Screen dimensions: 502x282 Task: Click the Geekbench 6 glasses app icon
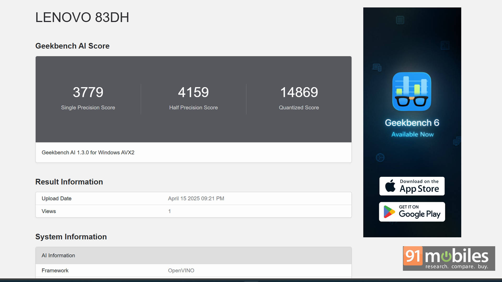tap(412, 92)
